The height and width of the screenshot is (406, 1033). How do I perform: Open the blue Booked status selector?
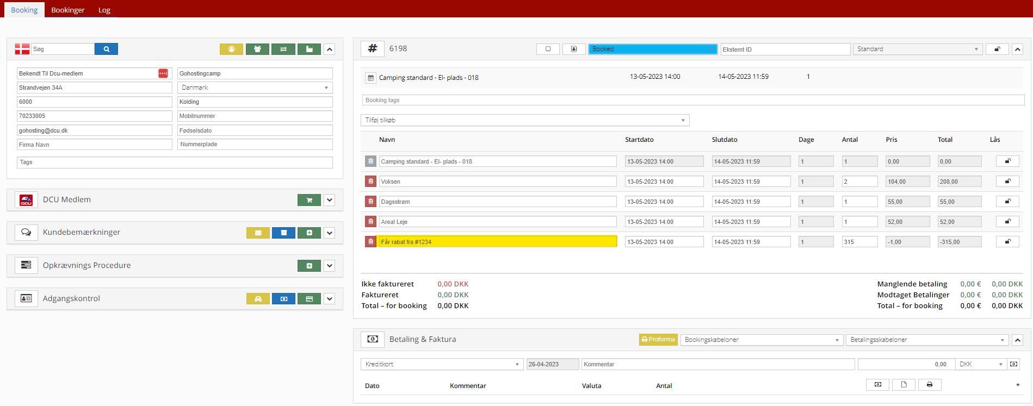click(x=652, y=49)
